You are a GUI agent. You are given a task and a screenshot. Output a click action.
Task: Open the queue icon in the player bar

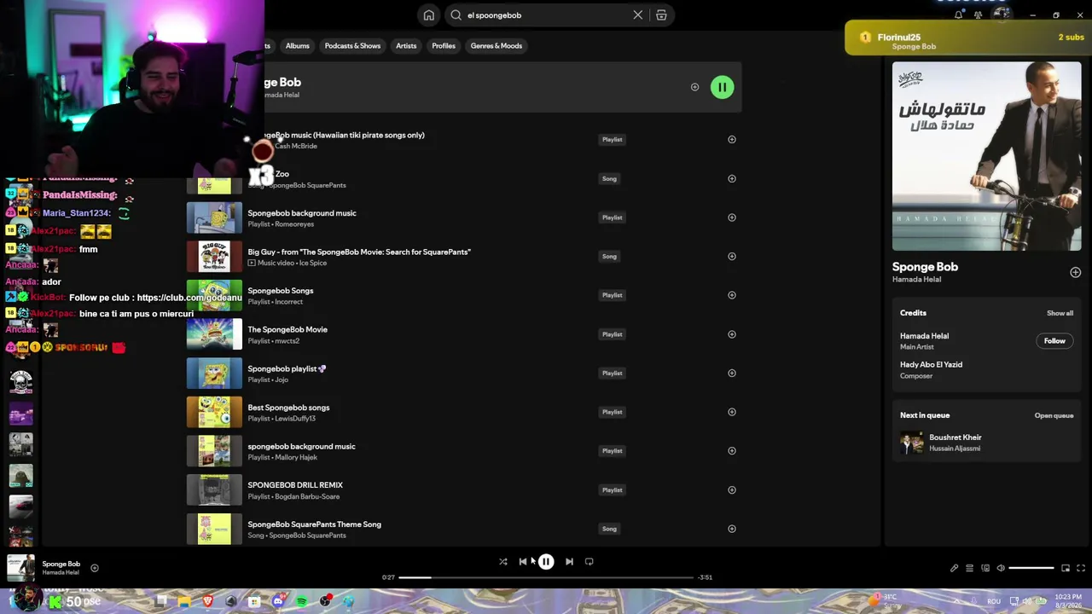coord(969,568)
